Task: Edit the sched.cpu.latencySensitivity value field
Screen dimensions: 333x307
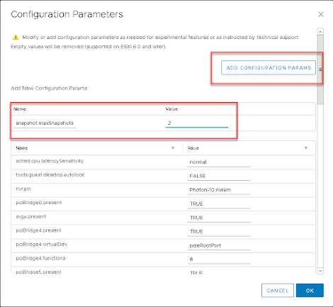Action: pos(219,162)
